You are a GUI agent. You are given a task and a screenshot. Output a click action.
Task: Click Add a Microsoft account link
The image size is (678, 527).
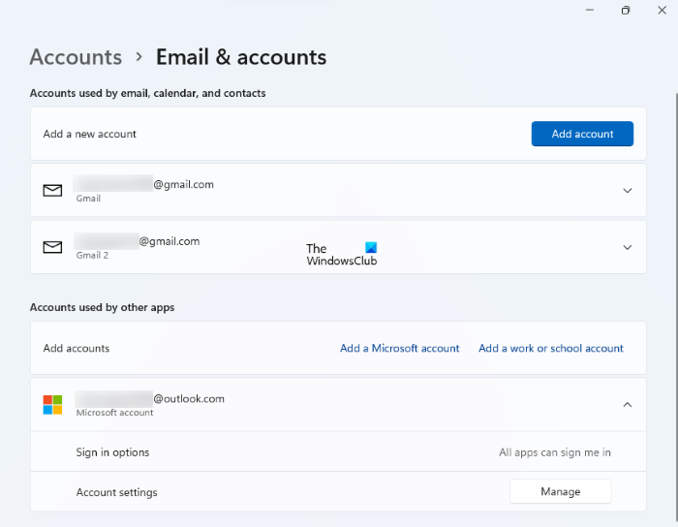pos(399,349)
